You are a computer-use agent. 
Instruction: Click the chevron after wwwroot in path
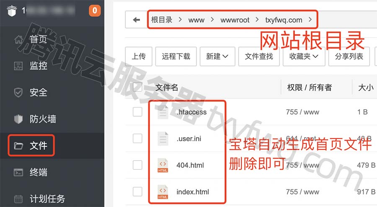click(257, 20)
